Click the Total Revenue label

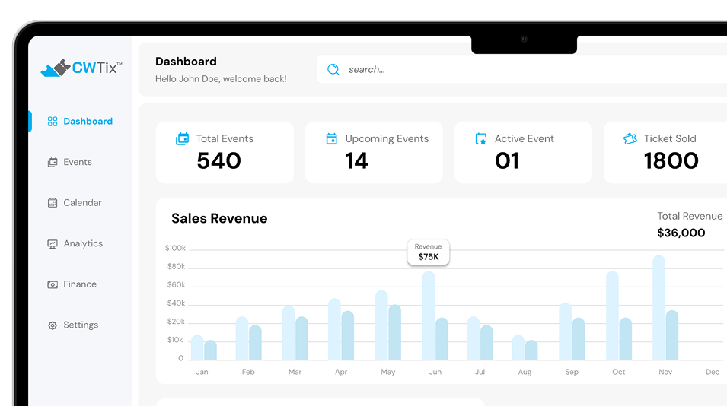pos(690,216)
